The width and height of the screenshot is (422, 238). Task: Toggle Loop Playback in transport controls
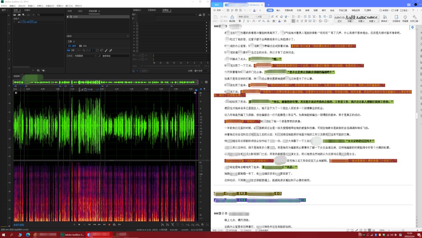tap(114, 224)
